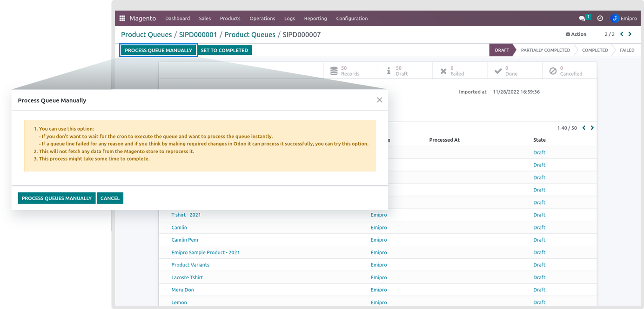The height and width of the screenshot is (309, 644).
Task: Open the 50 Draft info stat
Action: click(389, 71)
